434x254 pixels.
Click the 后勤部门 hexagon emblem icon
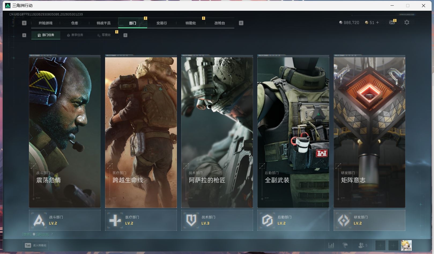(268, 220)
